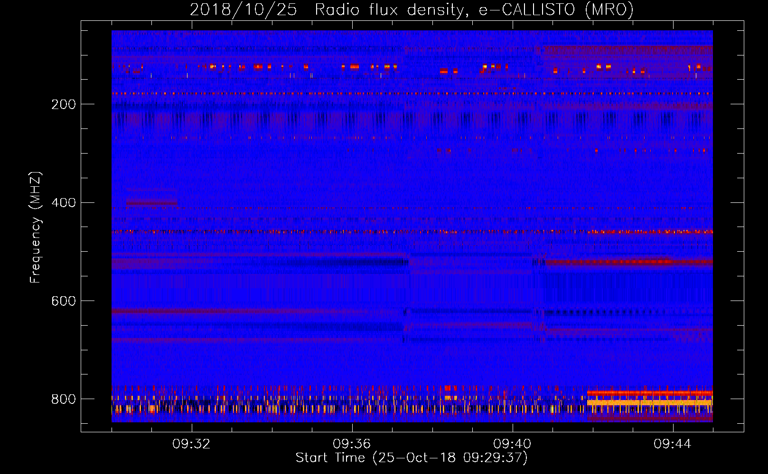The image size is (768, 474).
Task: Click the plot title "Radio flux density, e-CALLISTO (MRO)"
Action: pyautogui.click(x=474, y=10)
